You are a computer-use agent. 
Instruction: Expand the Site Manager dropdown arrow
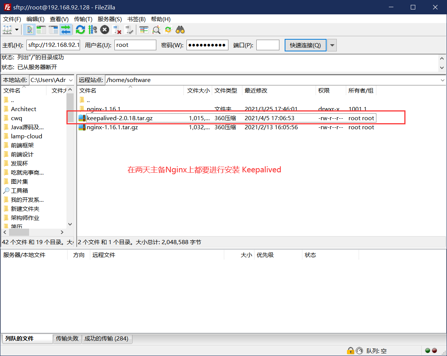tap(17, 29)
